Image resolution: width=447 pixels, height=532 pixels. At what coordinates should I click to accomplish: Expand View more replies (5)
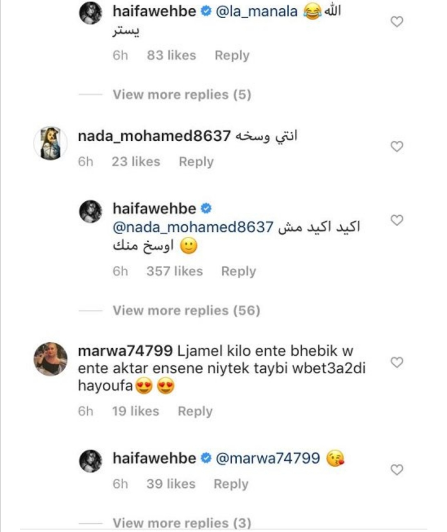click(182, 95)
